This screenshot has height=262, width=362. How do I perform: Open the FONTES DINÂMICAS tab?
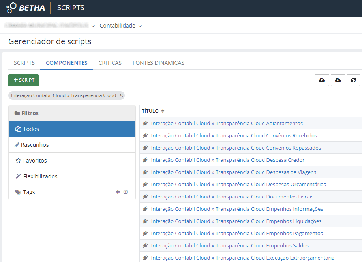158,63
